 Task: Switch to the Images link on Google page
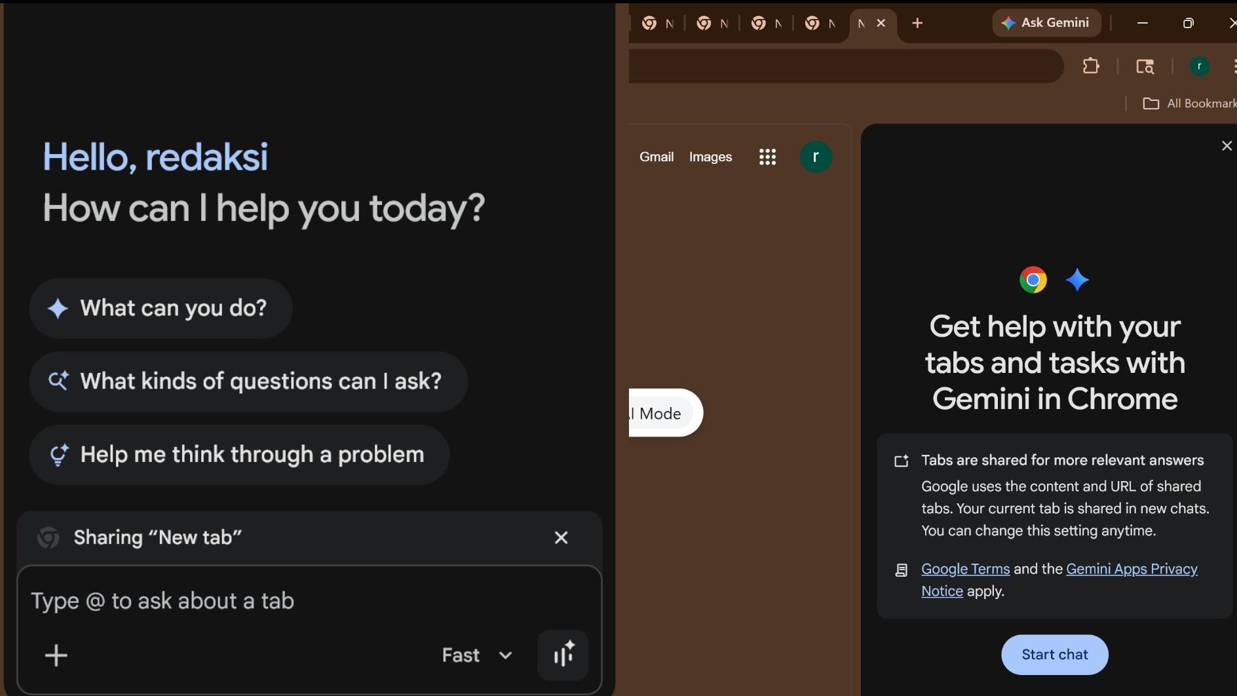(710, 157)
